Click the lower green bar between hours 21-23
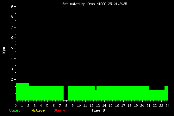The width and height of the screenshot is (174, 116). 157,95
